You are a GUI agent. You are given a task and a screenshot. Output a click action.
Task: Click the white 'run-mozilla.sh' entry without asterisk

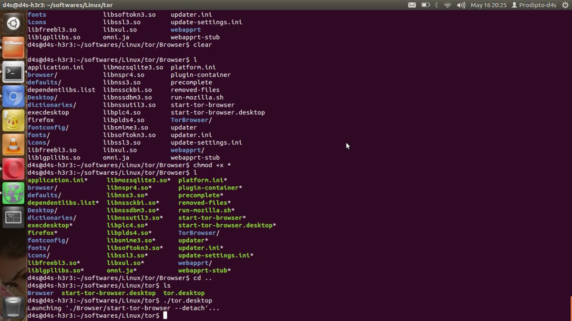click(197, 97)
